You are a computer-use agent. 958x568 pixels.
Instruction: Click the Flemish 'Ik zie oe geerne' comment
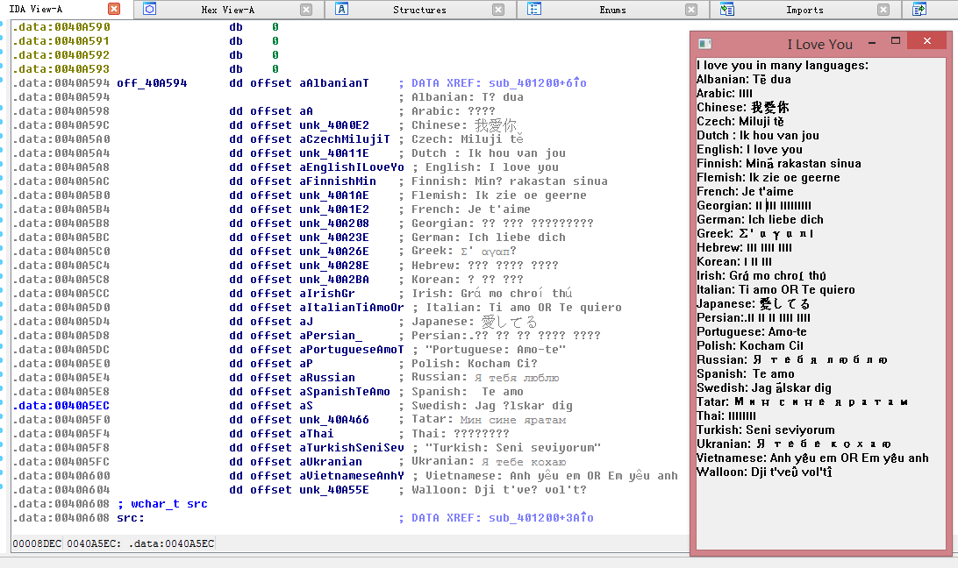coord(499,195)
